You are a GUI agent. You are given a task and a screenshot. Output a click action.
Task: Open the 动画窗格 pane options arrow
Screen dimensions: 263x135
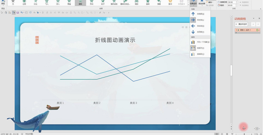(254, 19)
